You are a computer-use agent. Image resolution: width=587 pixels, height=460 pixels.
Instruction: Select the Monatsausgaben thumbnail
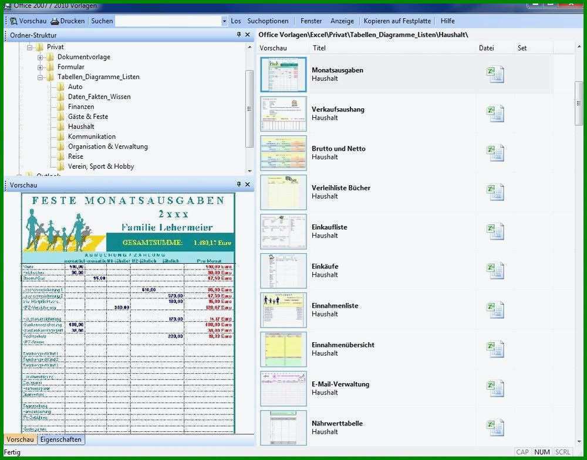pyautogui.click(x=284, y=74)
